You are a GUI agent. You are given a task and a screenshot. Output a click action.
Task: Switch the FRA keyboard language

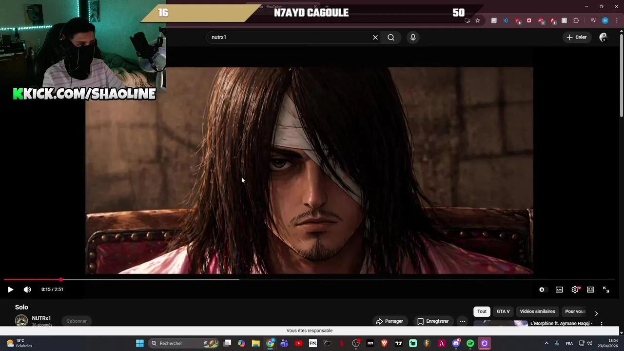coord(569,343)
